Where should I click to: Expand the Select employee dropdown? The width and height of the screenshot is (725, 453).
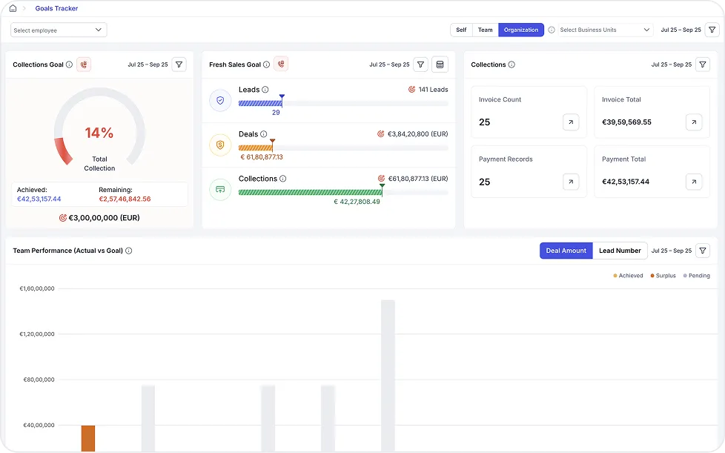(59, 30)
